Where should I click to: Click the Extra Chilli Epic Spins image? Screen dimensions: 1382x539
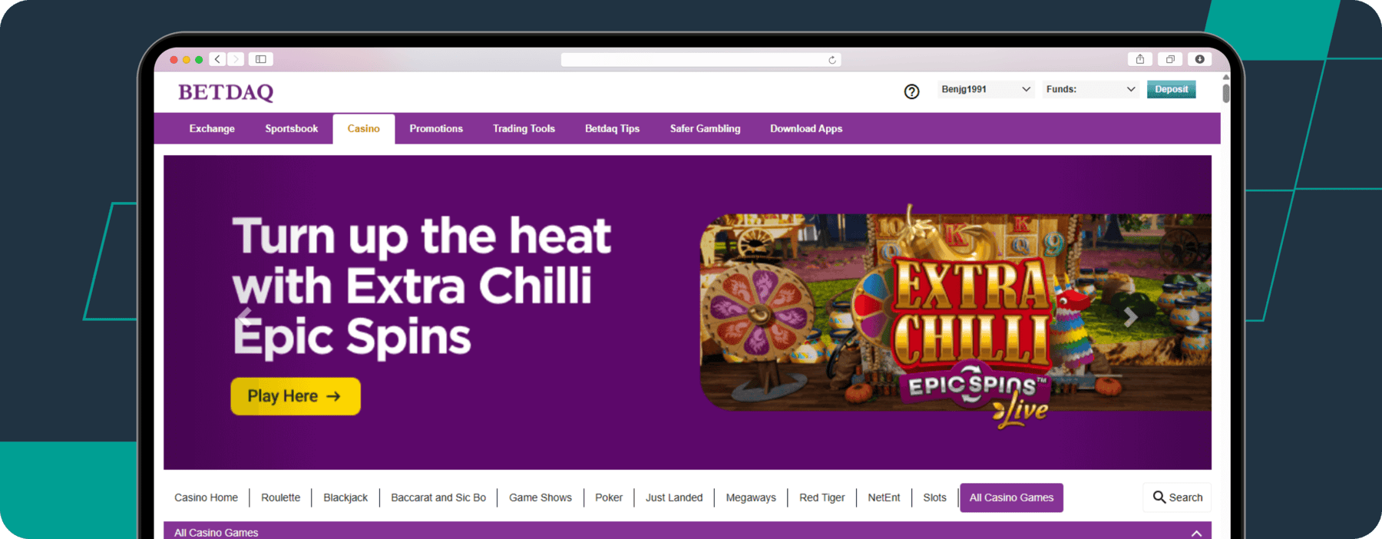(x=955, y=315)
